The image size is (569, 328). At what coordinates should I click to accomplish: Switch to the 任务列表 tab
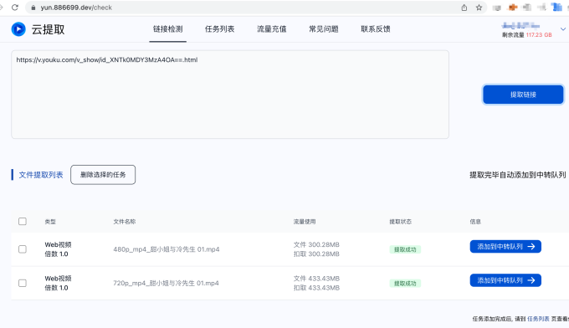(219, 29)
